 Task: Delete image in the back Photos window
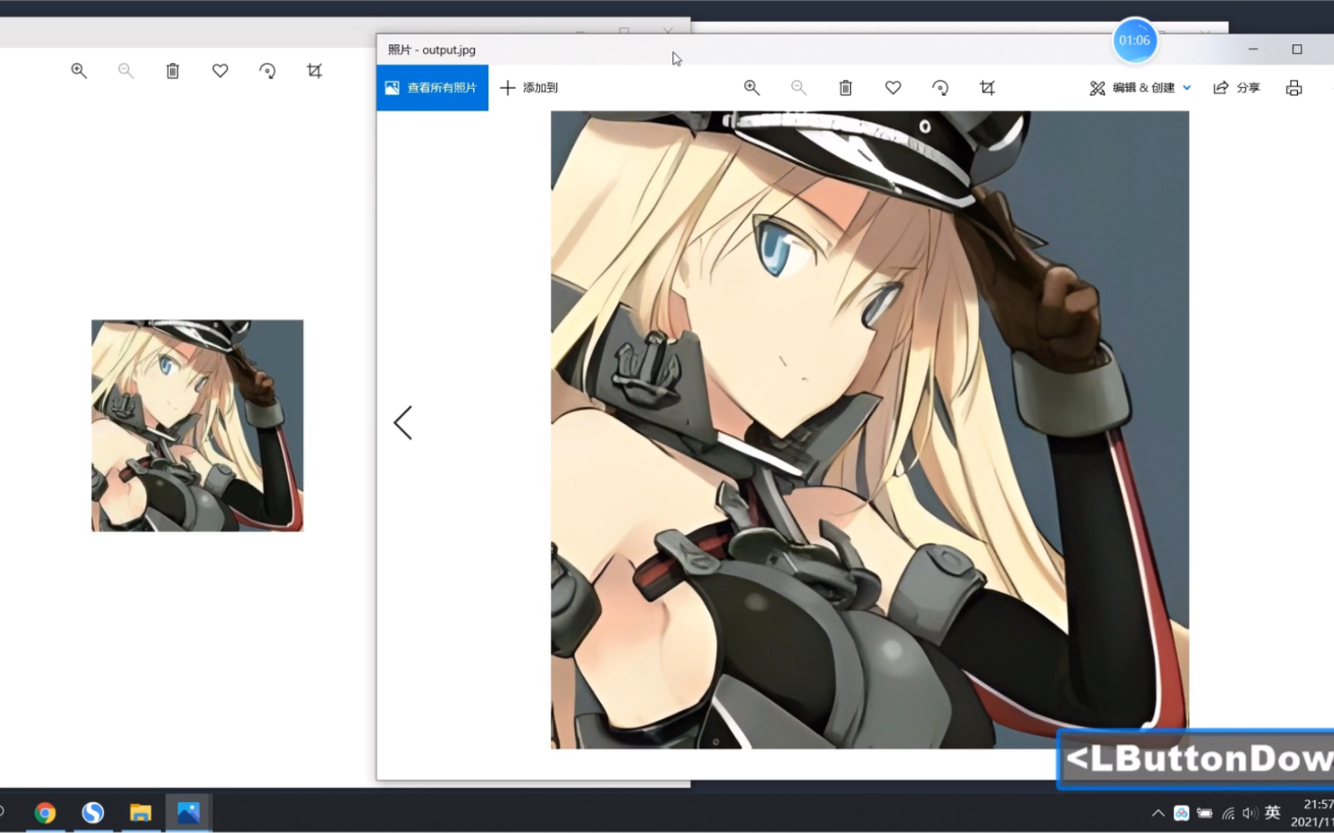tap(173, 71)
